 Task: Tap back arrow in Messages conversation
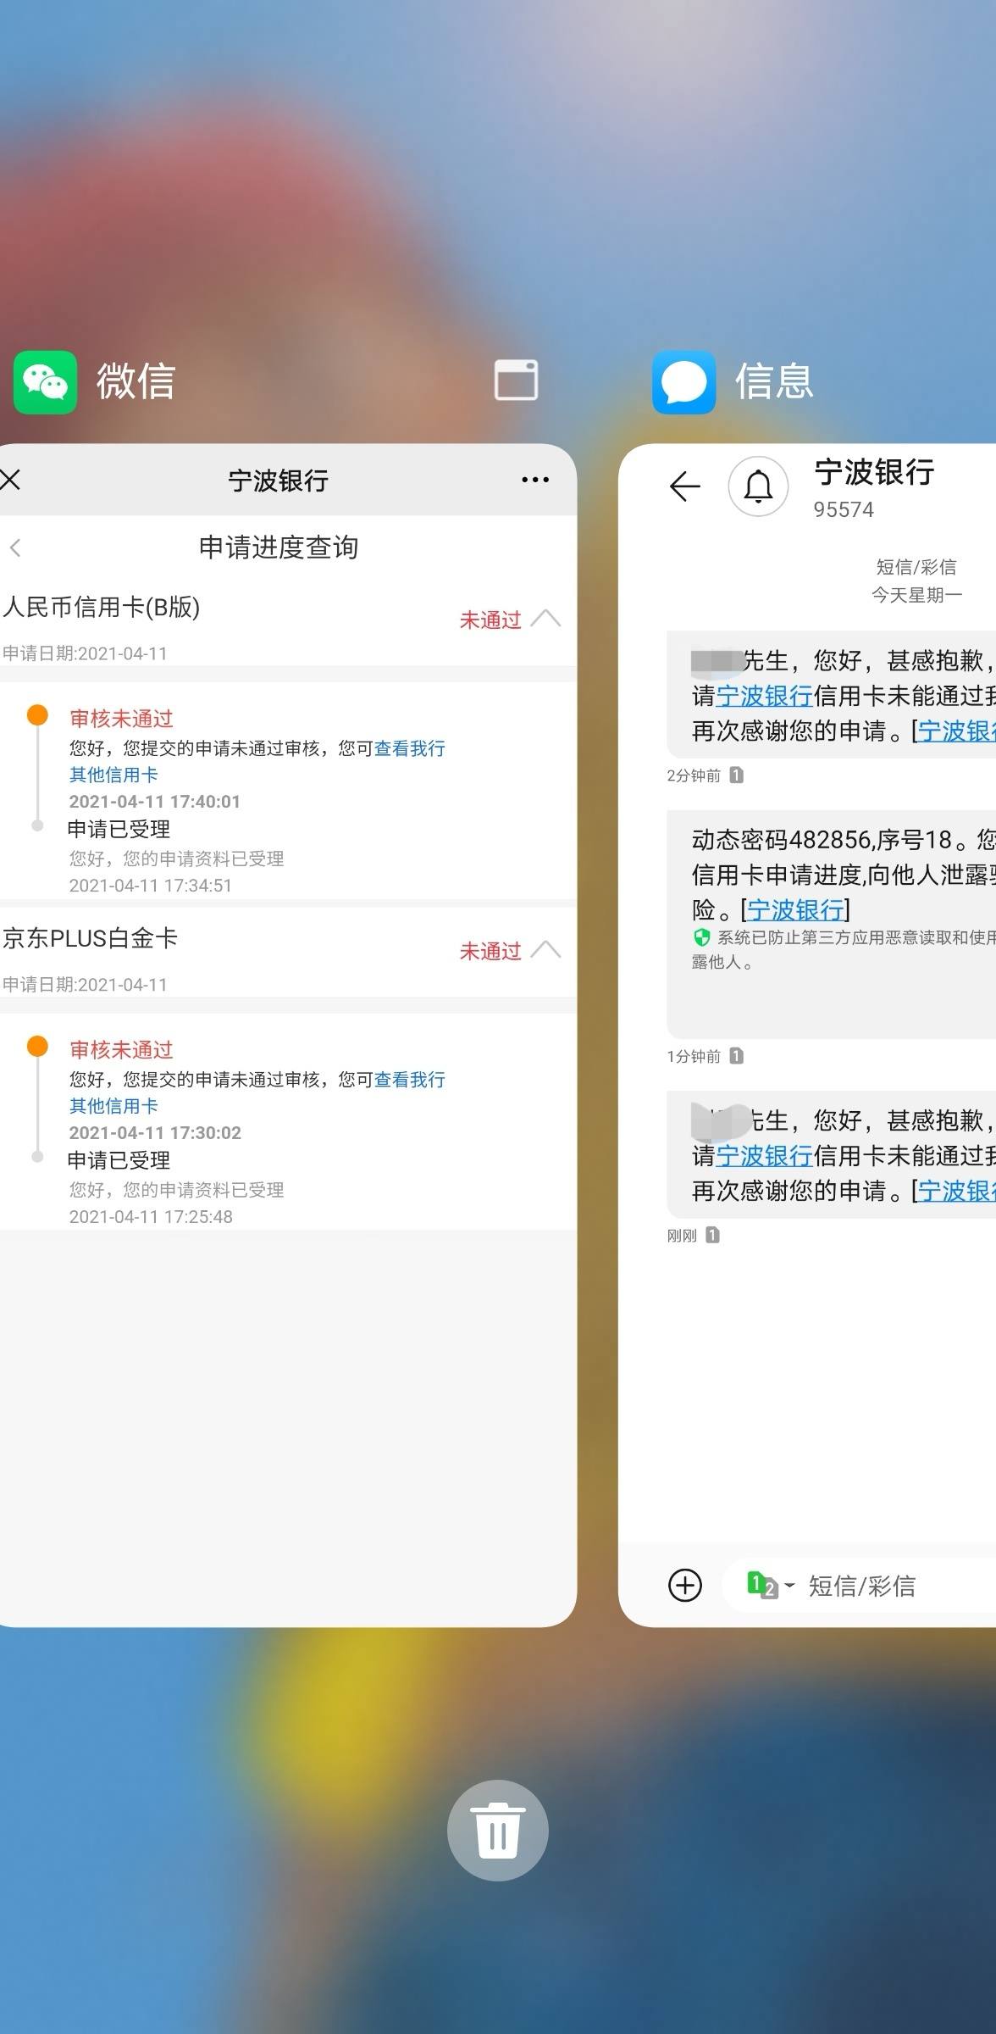click(684, 486)
